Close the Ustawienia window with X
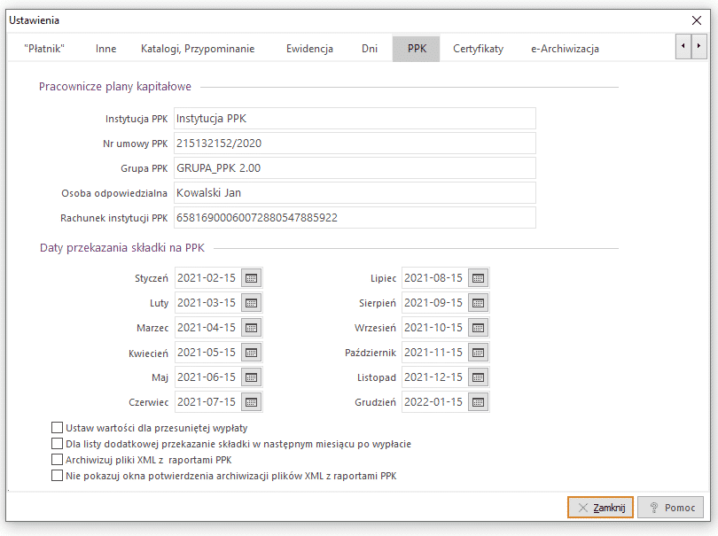The image size is (718, 536). click(697, 20)
